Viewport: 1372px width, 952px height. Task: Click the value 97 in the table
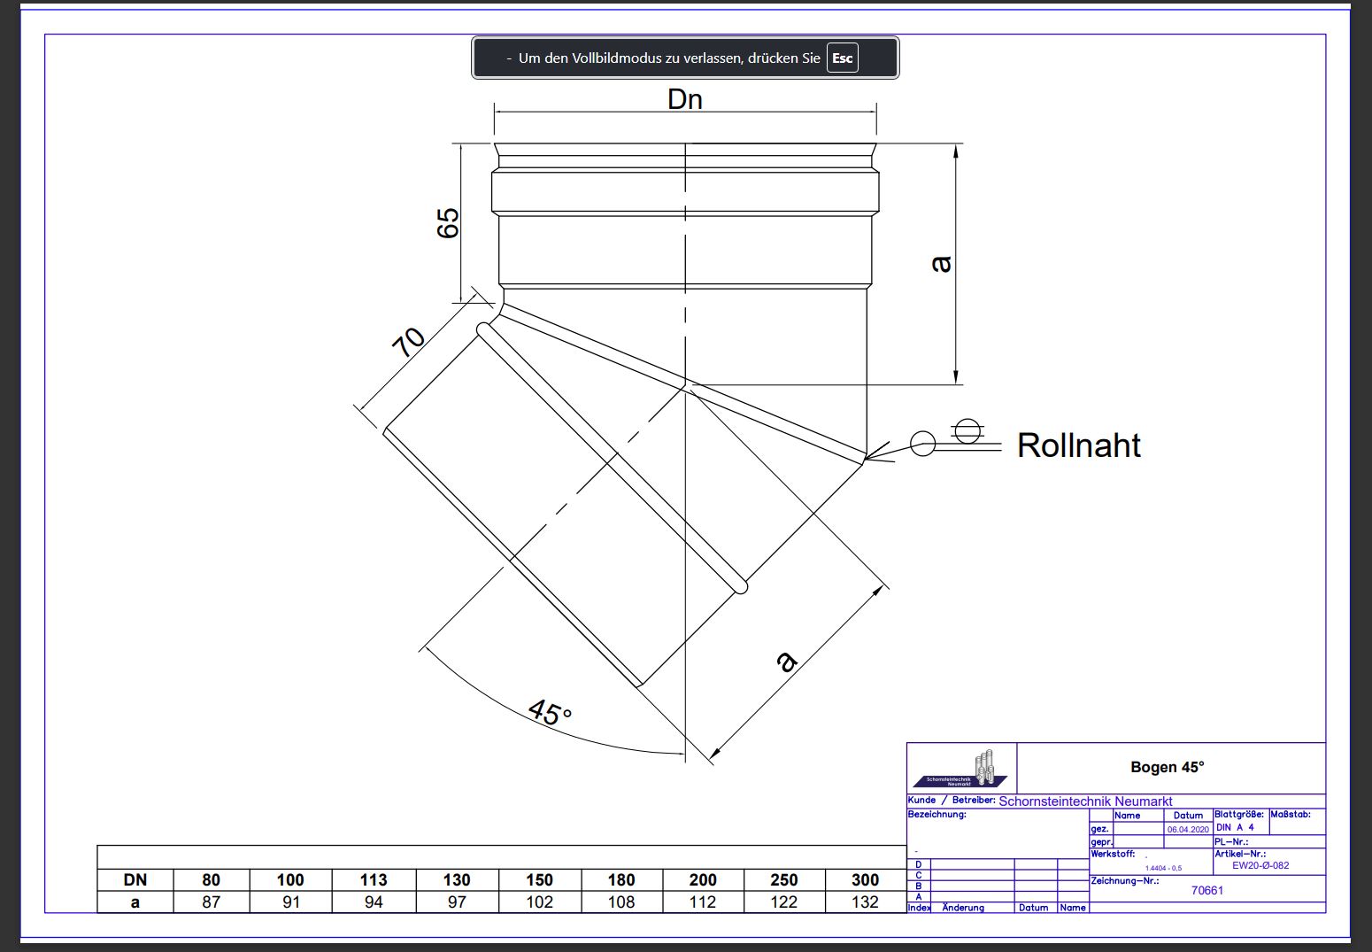click(457, 902)
